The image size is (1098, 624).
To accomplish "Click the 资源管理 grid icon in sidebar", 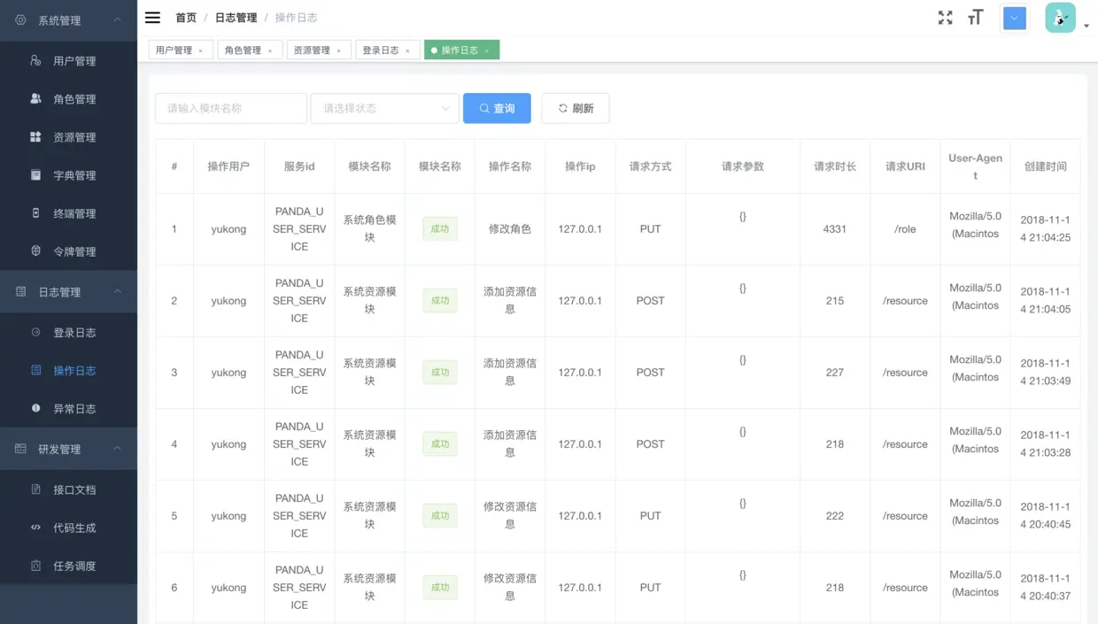I will [35, 137].
